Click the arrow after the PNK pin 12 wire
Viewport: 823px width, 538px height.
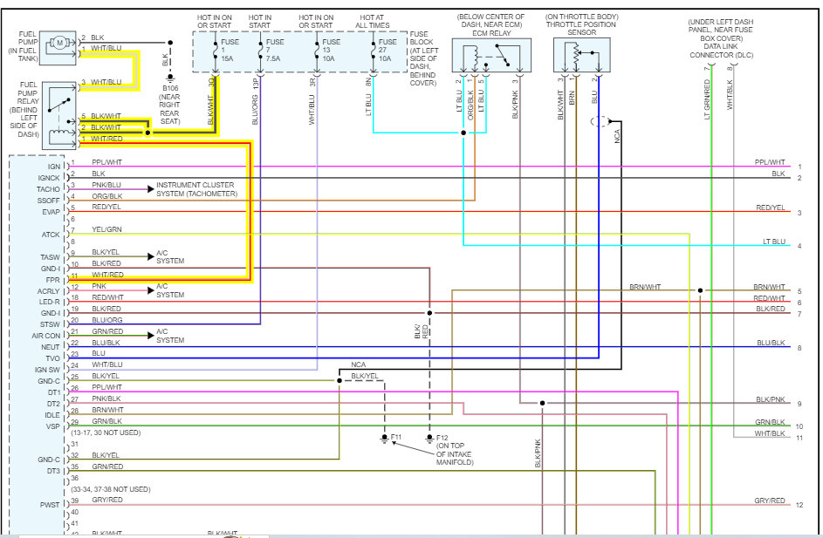coord(151,290)
